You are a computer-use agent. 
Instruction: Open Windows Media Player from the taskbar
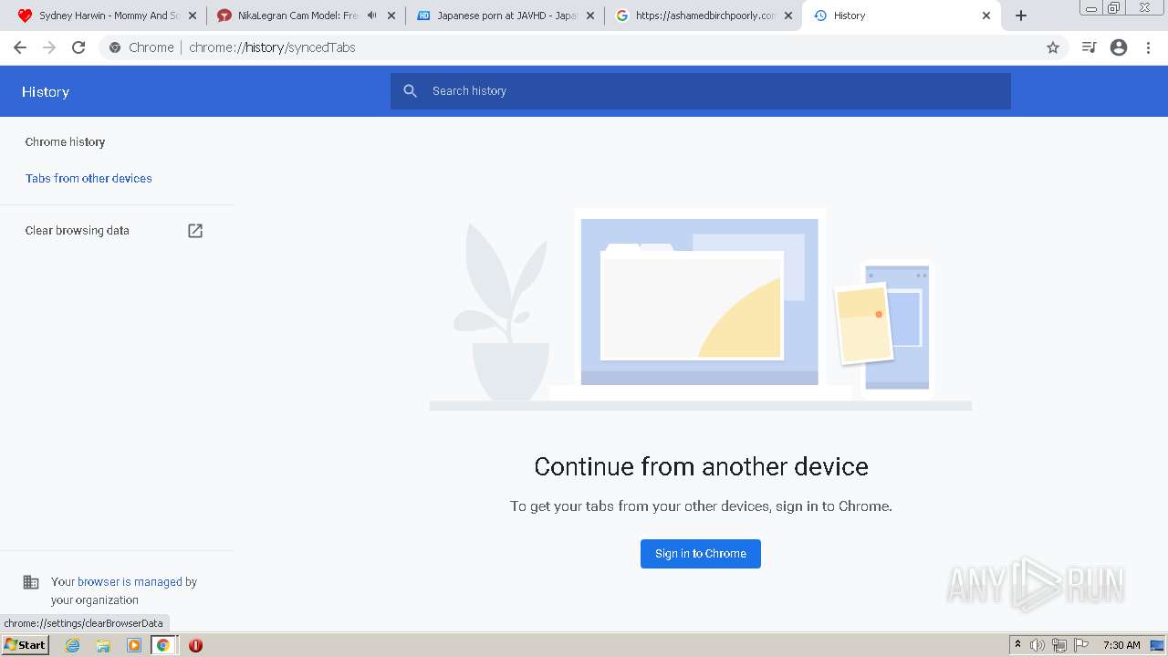(134, 645)
